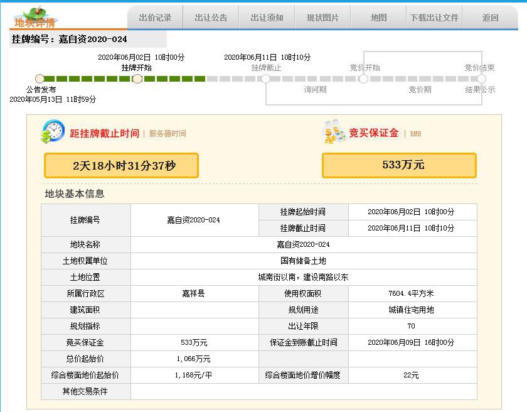Click the 返回 tab to go back
The height and width of the screenshot is (412, 527).
click(x=491, y=18)
